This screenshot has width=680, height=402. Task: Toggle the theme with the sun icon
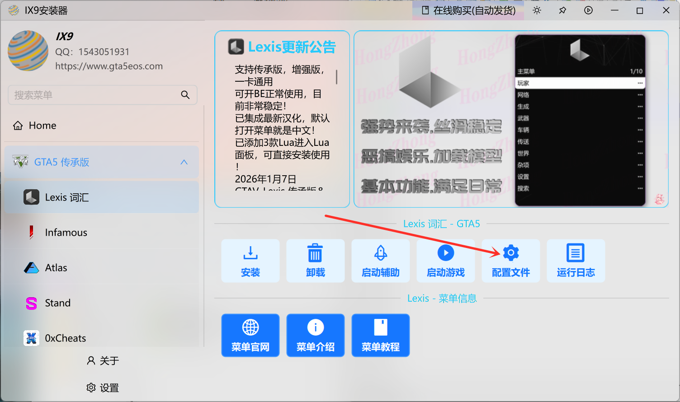pos(537,10)
